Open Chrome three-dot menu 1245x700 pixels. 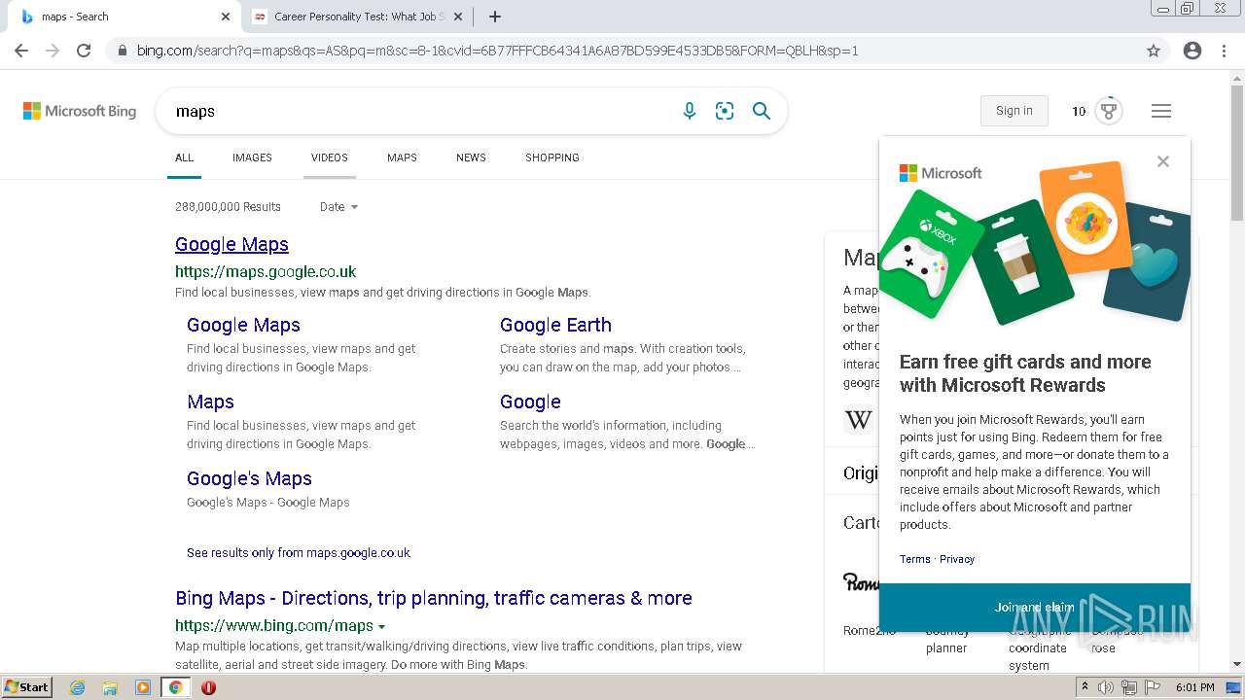point(1224,51)
